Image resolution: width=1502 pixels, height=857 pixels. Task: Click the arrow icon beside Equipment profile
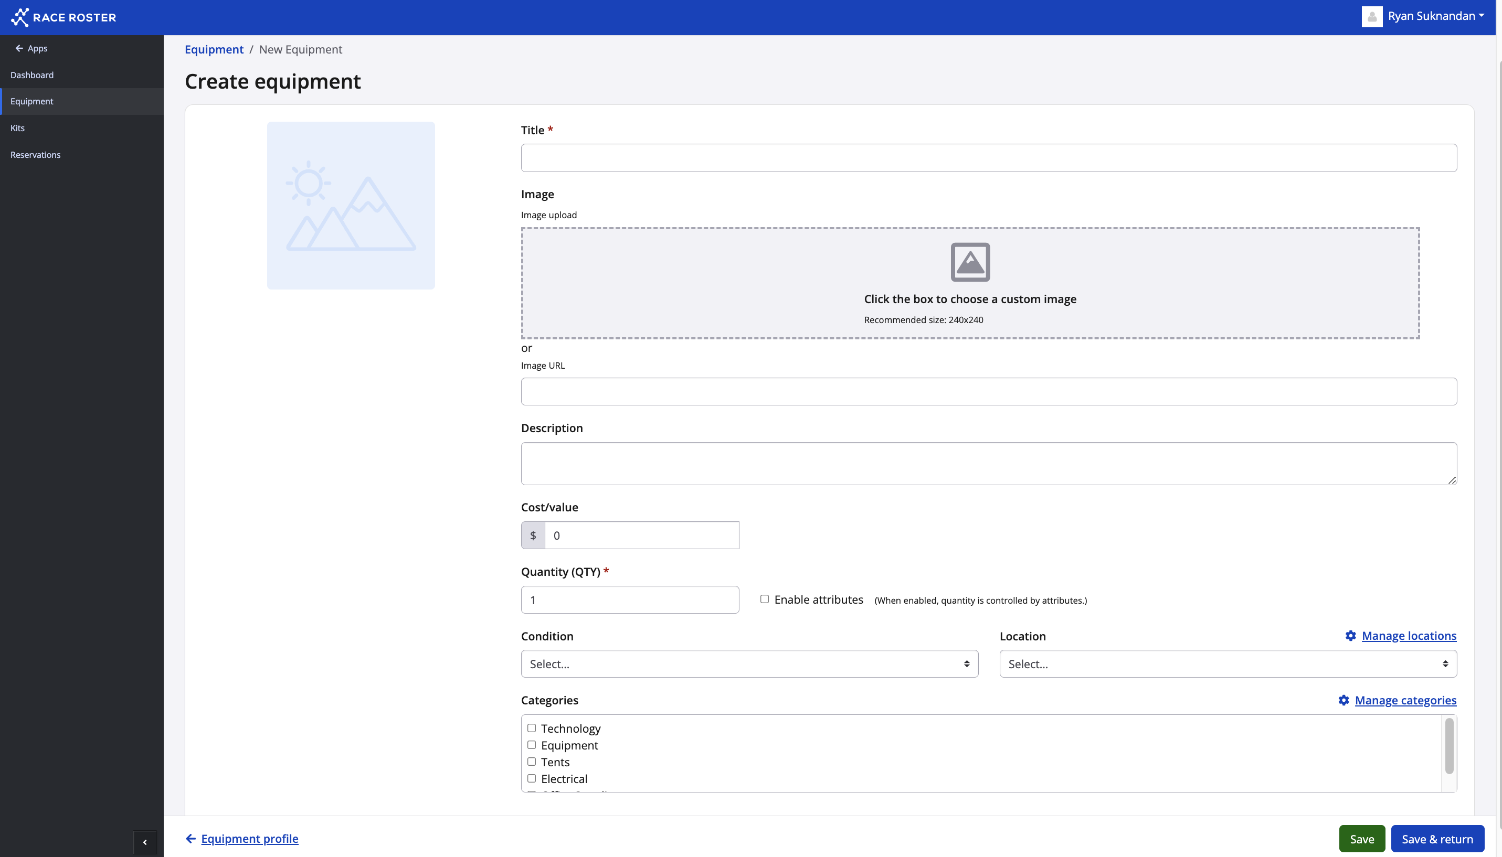(x=191, y=838)
